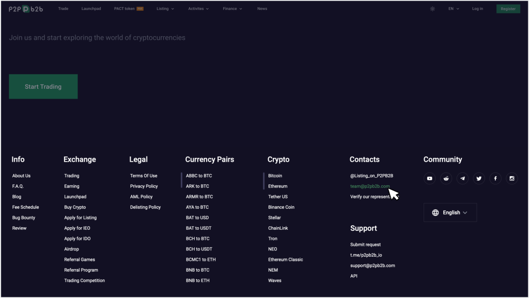529x298 pixels.
Task: Open the Facebook page icon
Action: point(495,178)
